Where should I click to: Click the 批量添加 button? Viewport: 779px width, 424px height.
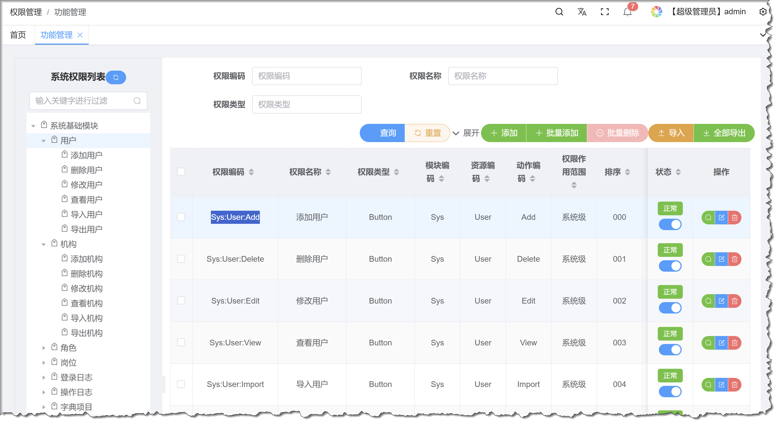pyautogui.click(x=556, y=133)
